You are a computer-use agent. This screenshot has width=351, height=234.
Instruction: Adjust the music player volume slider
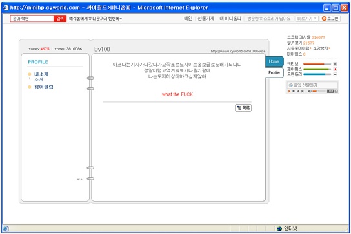319,91
